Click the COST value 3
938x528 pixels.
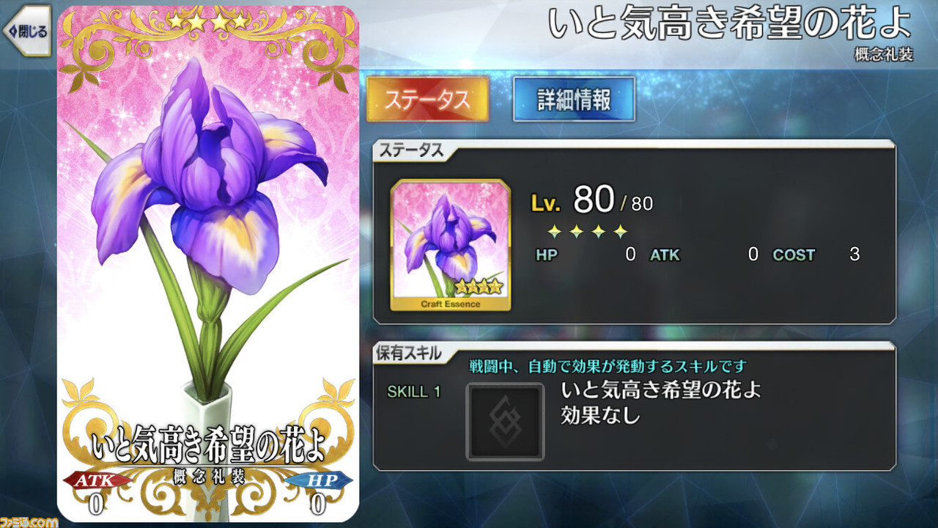[x=854, y=255]
